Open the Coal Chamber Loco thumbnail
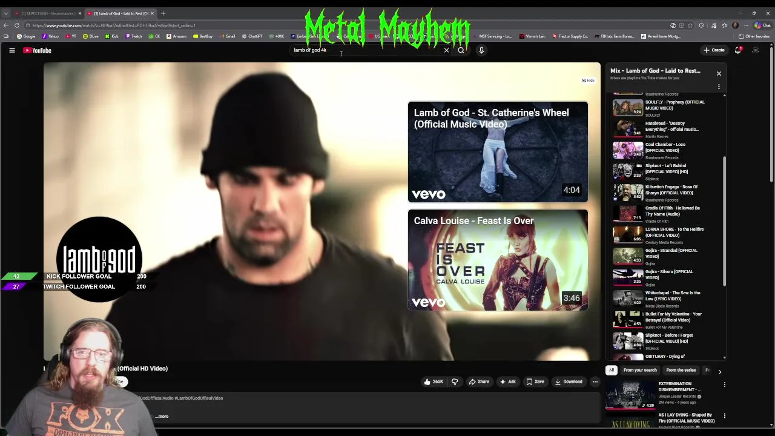Viewport: 775px width, 436px height. [627, 150]
